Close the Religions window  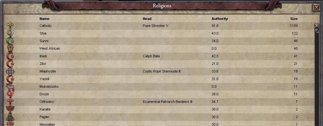tap(317, 8)
